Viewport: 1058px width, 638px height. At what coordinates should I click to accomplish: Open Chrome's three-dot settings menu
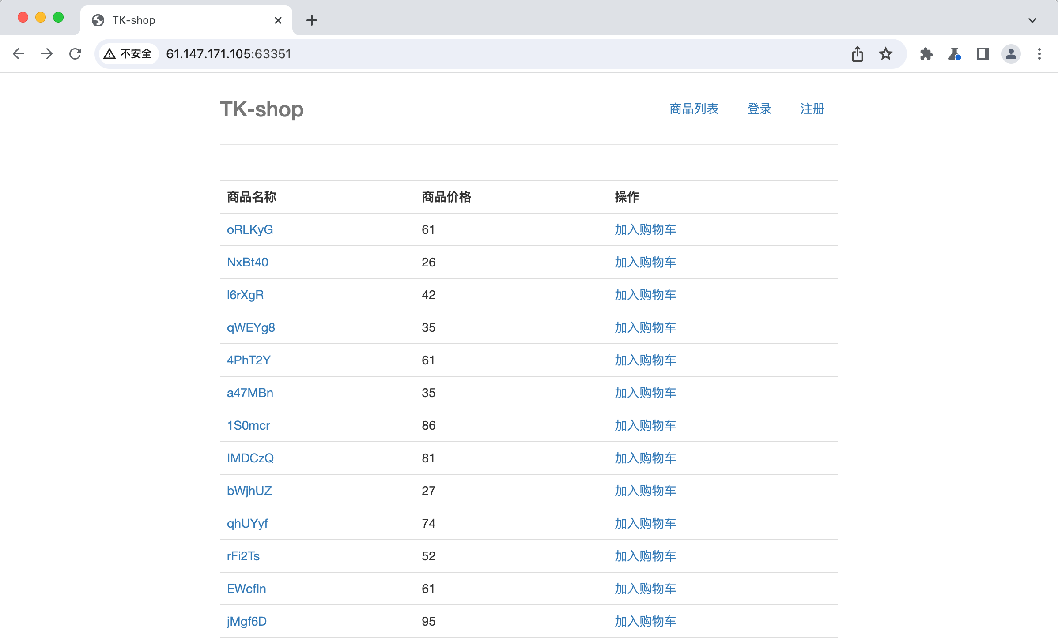click(x=1039, y=53)
